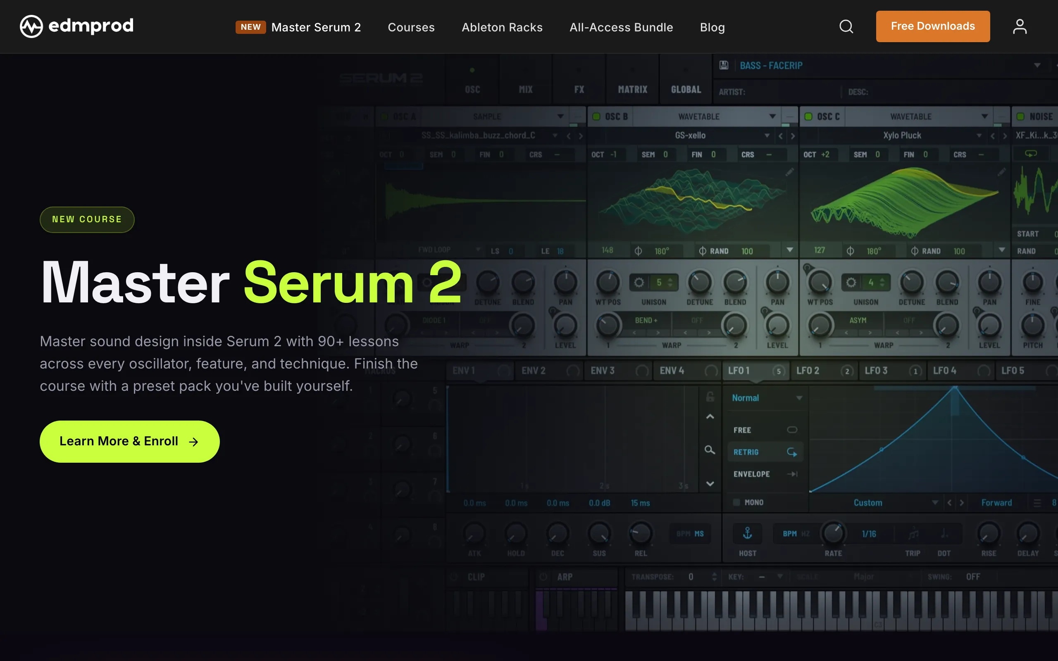This screenshot has width=1058, height=661.
Task: Click the envelope scroll down chevron
Action: pyautogui.click(x=710, y=483)
